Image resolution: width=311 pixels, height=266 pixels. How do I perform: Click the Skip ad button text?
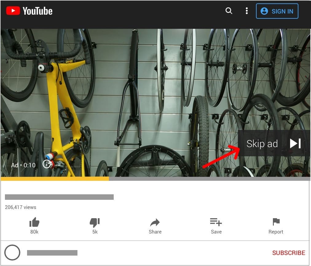coord(262,144)
